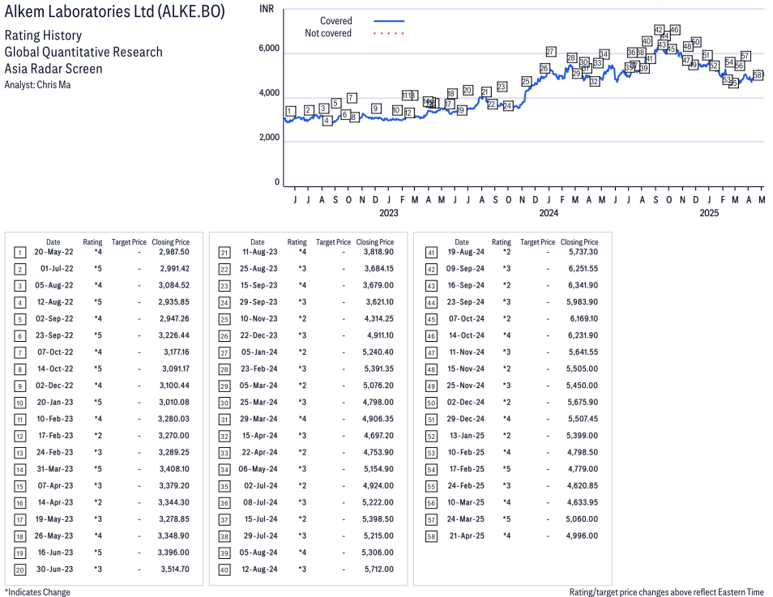Viewport: 773px width, 597px height.
Task: Click the date 31-Mar-23
Action: 55,469
